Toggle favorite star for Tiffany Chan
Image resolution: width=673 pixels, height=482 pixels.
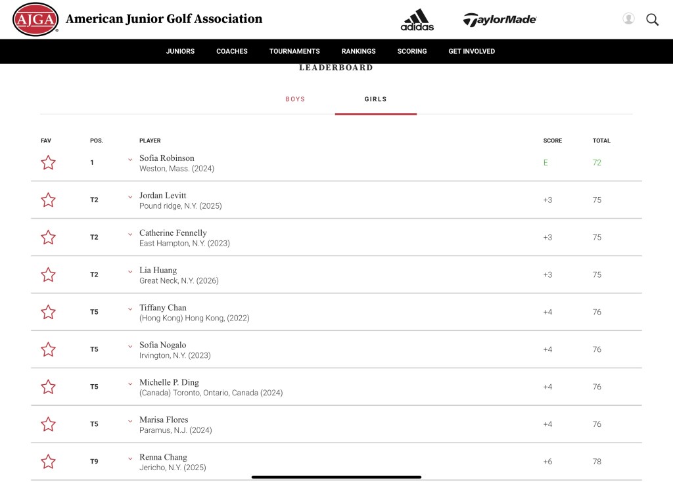click(48, 313)
